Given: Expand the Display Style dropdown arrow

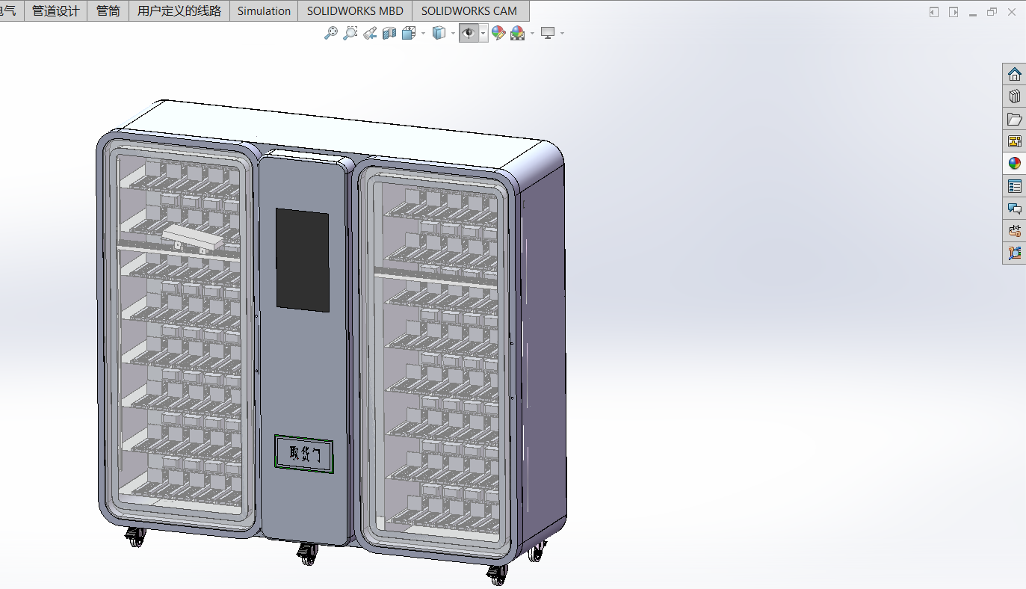Looking at the screenshot, I should tap(453, 33).
